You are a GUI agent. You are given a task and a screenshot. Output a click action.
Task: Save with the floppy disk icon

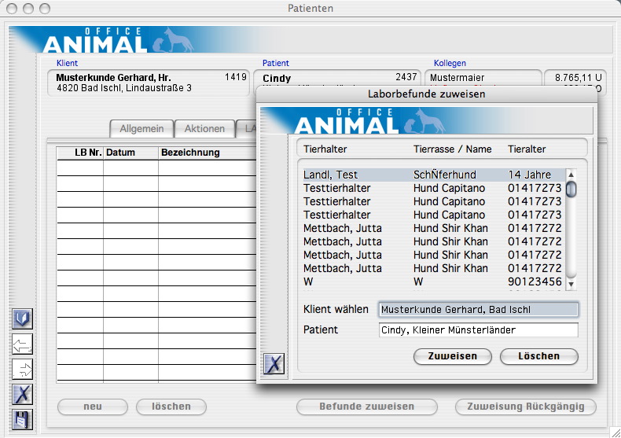[x=23, y=420]
